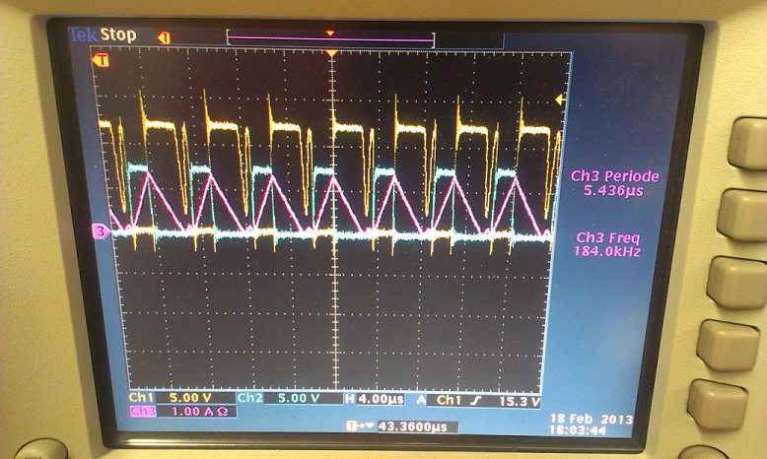Viewport: 767px width, 459px height.
Task: Click the Ch3 Periode measurement label
Action: (615, 176)
